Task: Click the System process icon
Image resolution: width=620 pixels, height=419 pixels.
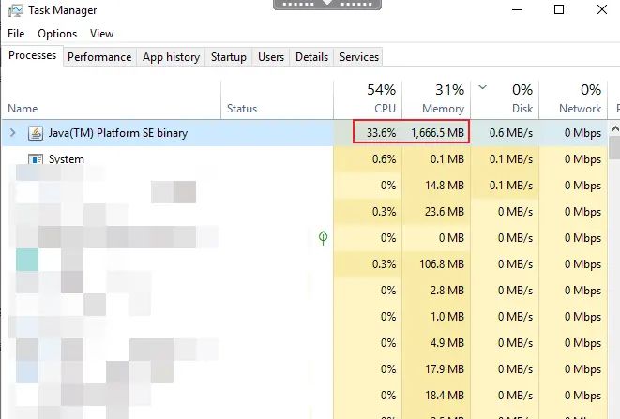Action: 37,159
